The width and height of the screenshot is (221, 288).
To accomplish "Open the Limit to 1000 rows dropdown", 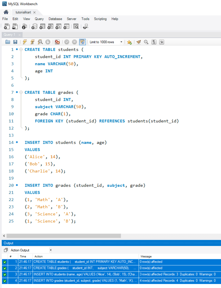I will tap(106, 42).
